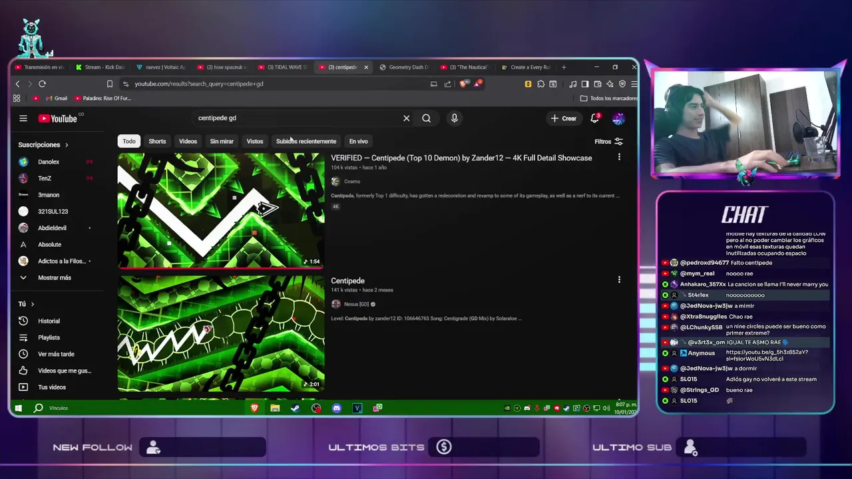The width and height of the screenshot is (852, 479).
Task: Open Steam from the taskbar
Action: (295, 408)
